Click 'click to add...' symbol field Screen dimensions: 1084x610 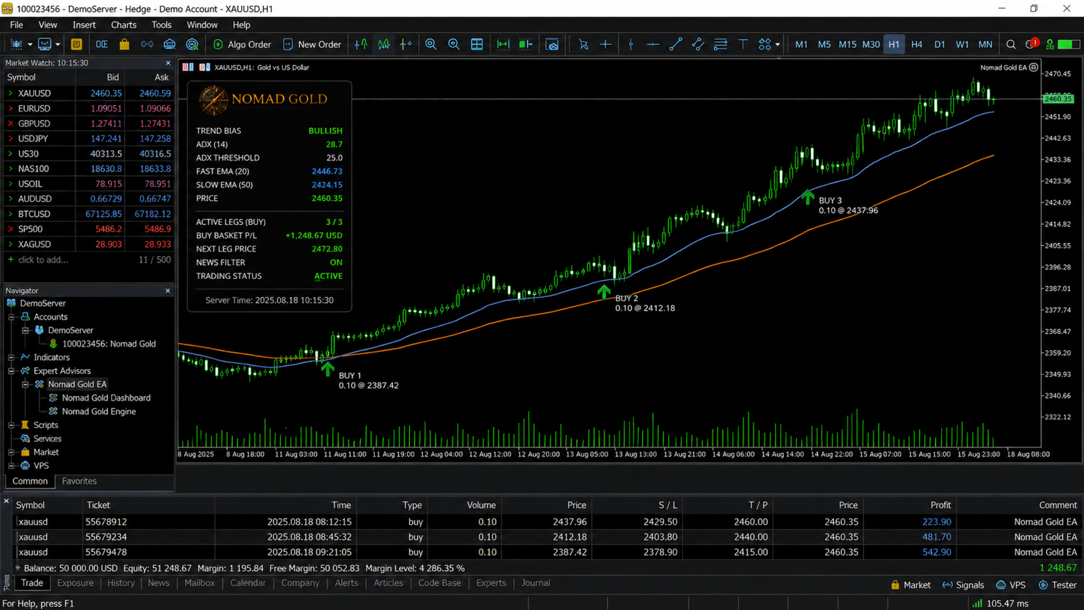(43, 259)
